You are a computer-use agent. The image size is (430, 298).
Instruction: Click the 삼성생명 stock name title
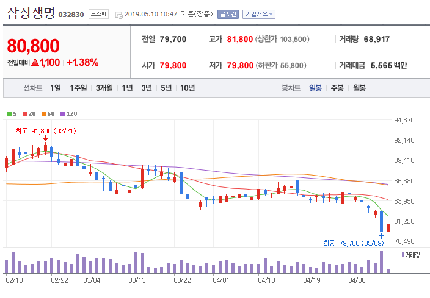(x=31, y=13)
